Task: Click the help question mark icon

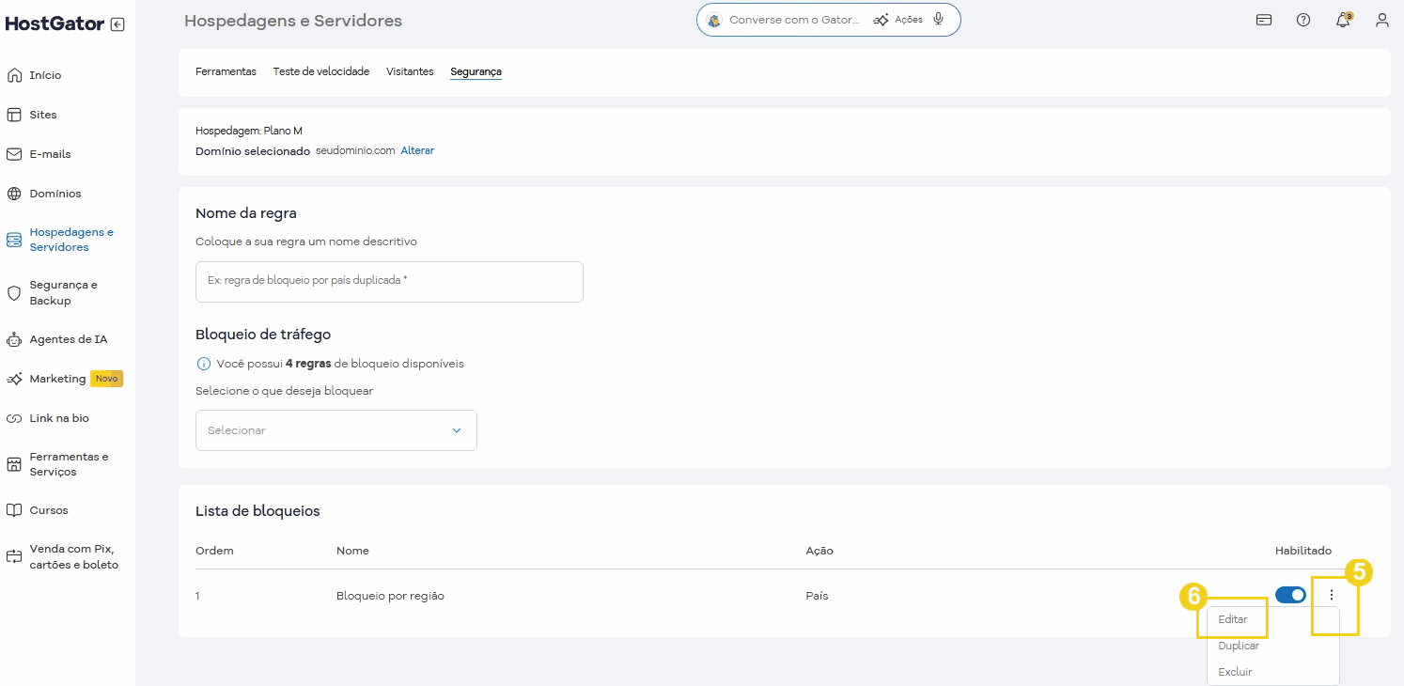Action: click(1303, 19)
